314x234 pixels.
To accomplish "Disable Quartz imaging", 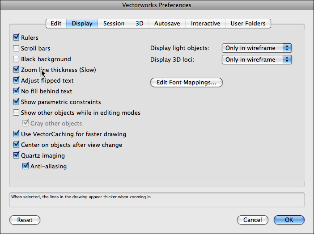I will tap(17, 156).
